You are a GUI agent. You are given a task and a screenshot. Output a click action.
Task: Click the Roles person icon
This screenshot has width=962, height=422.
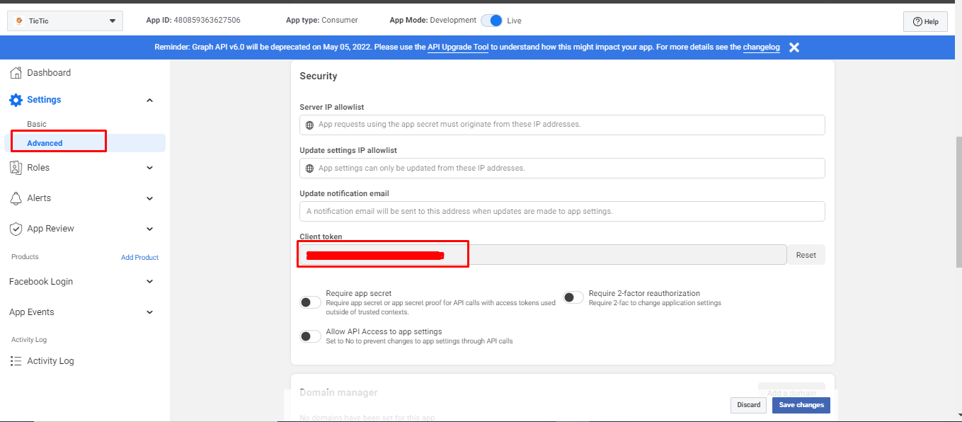coord(16,168)
